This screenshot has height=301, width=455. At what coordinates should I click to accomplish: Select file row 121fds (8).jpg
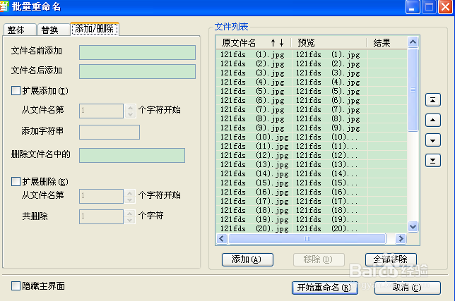click(312, 118)
